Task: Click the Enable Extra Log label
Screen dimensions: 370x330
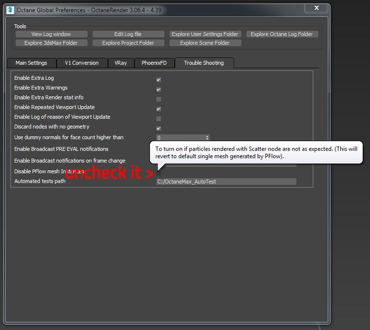Action: click(x=34, y=78)
